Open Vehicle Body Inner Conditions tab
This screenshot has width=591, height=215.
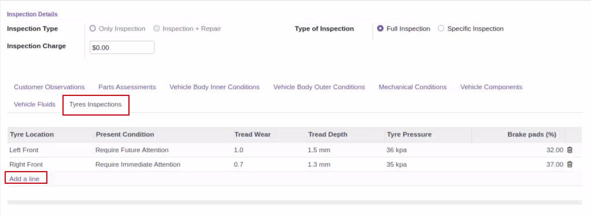(x=215, y=87)
